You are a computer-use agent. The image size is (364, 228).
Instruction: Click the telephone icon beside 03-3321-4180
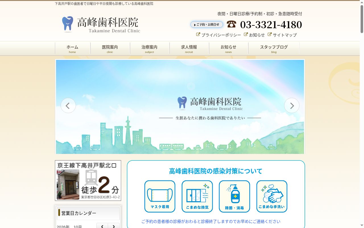231,24
